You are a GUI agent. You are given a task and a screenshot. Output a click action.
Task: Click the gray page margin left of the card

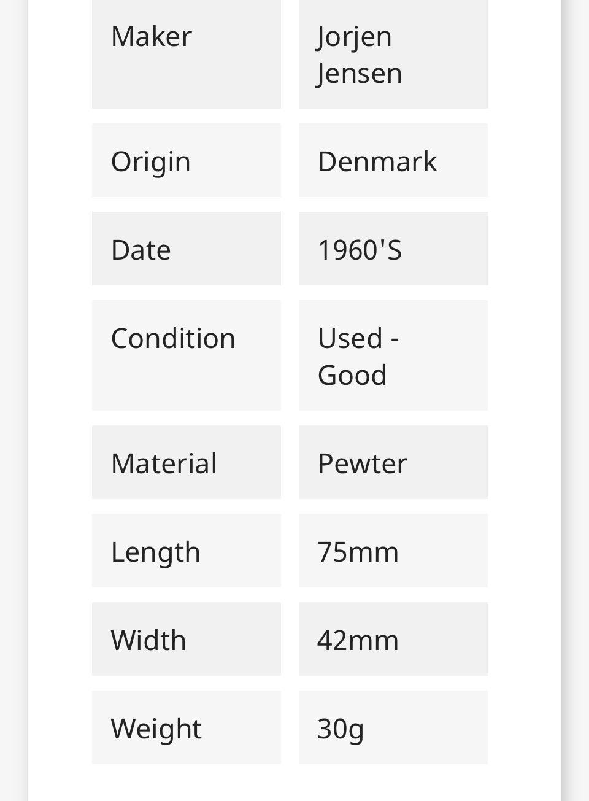pos(12,399)
